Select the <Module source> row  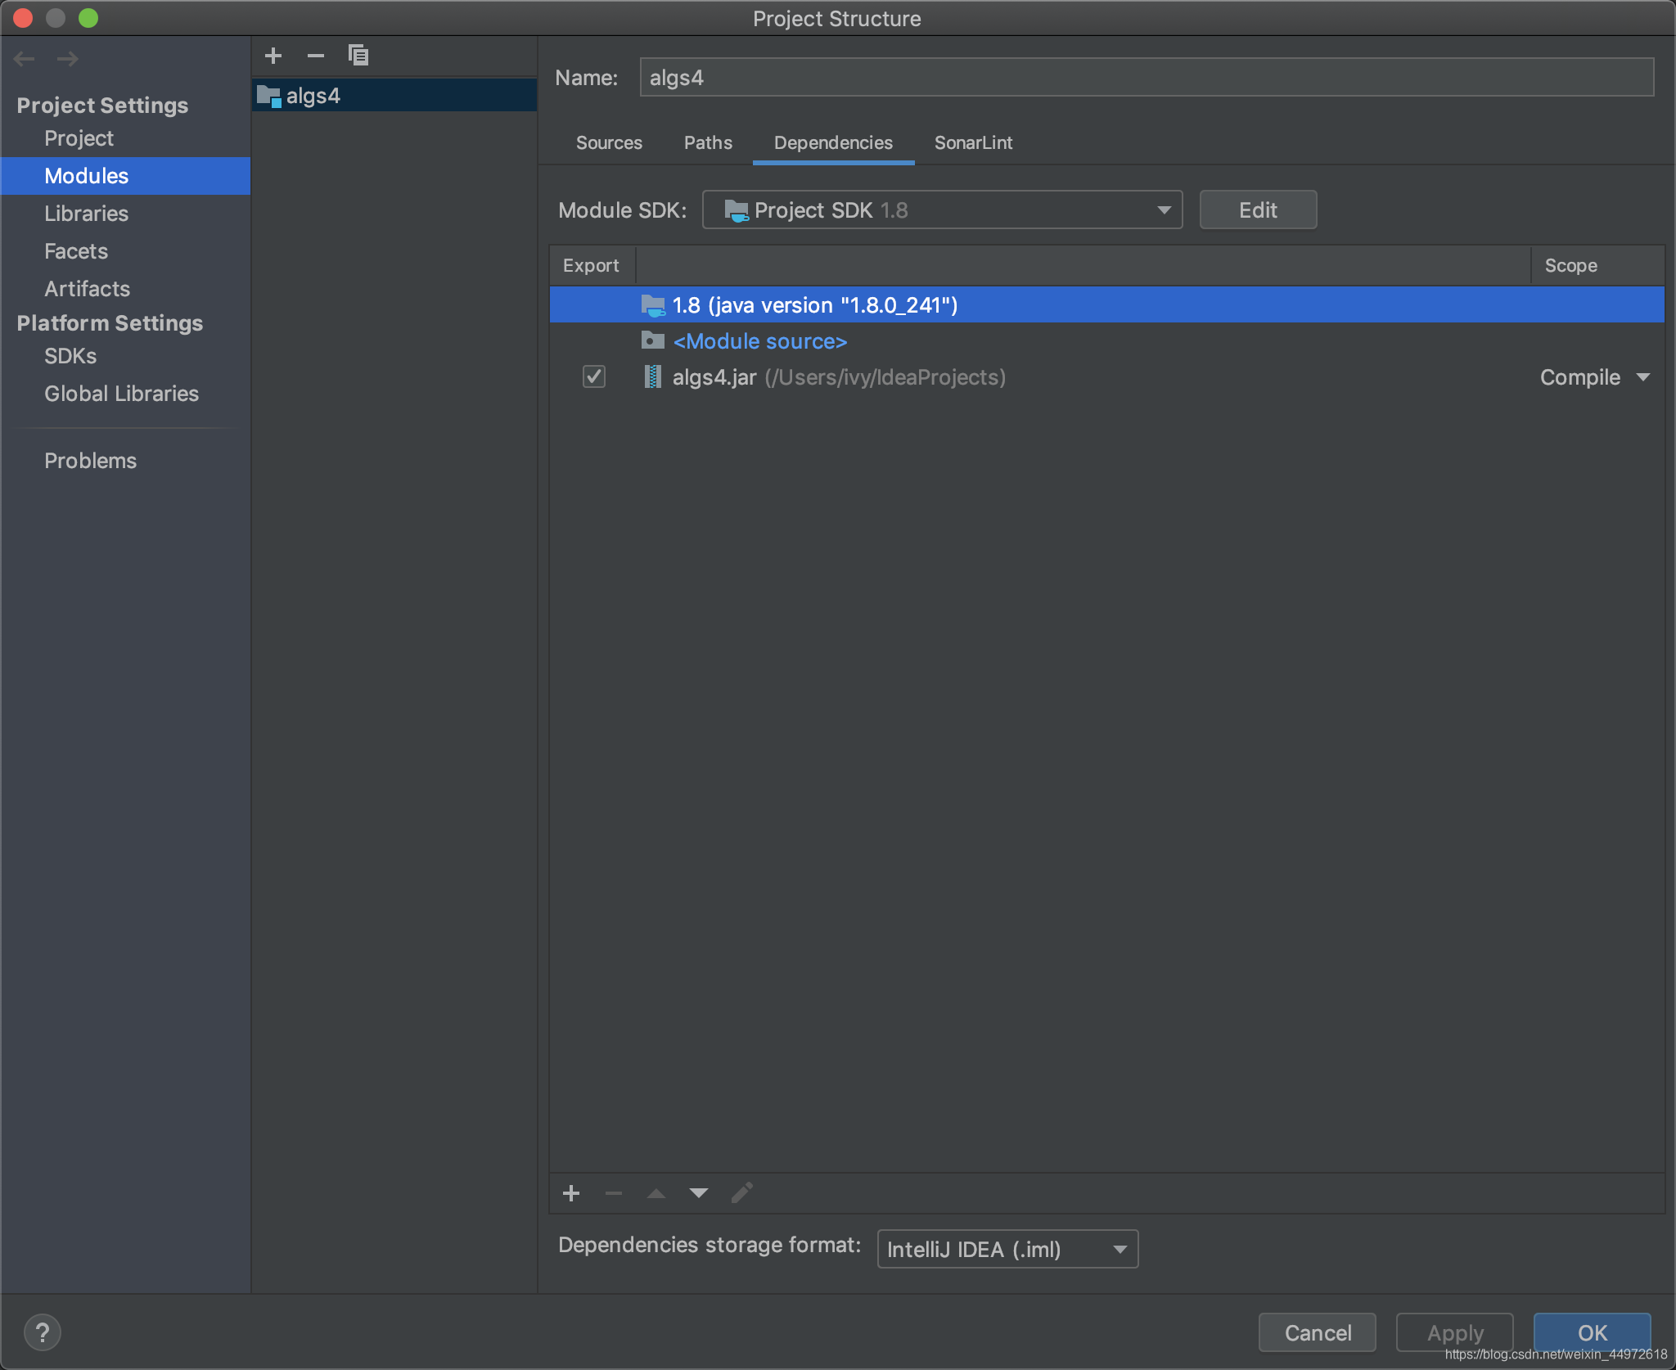tap(1107, 341)
